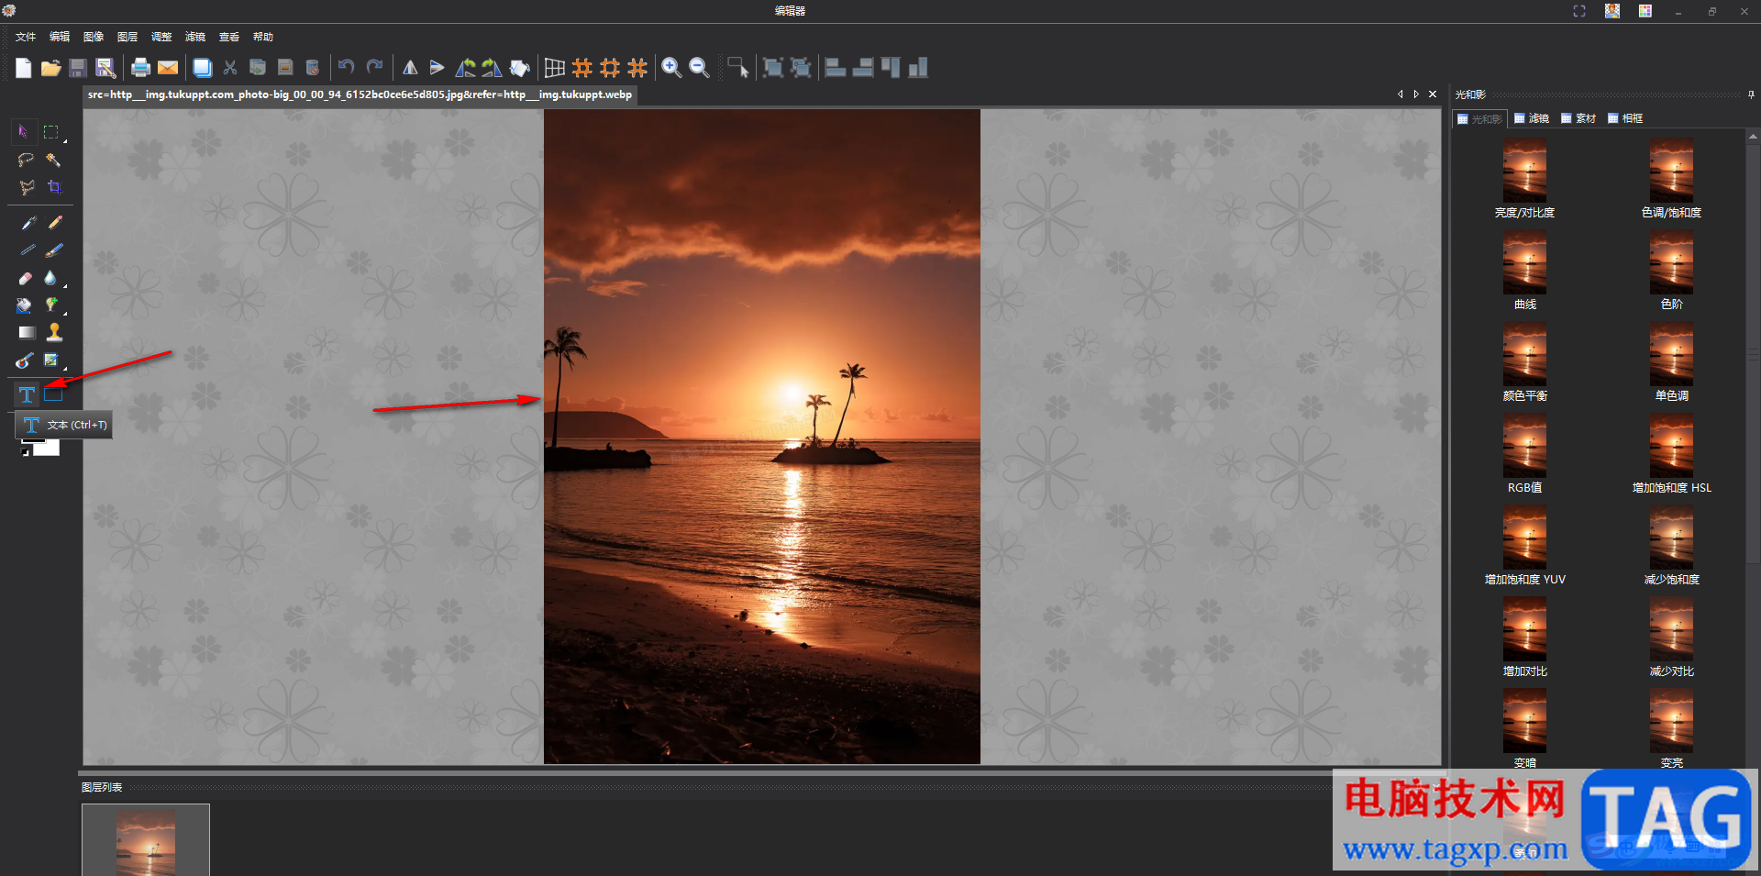
Task: Open the RGB值 adjustment
Action: click(x=1524, y=454)
